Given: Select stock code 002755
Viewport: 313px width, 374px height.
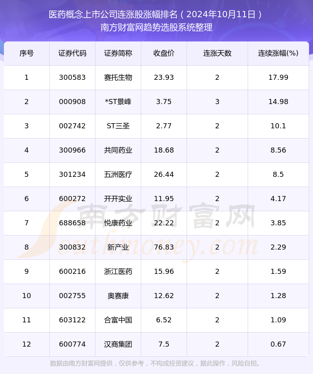Looking at the screenshot, I should pyautogui.click(x=72, y=296).
